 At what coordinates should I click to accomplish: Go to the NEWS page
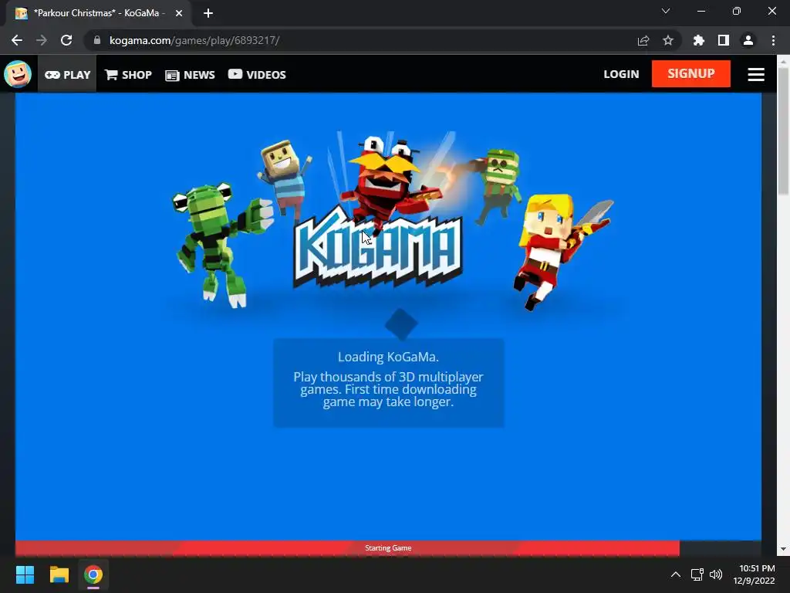(x=190, y=75)
